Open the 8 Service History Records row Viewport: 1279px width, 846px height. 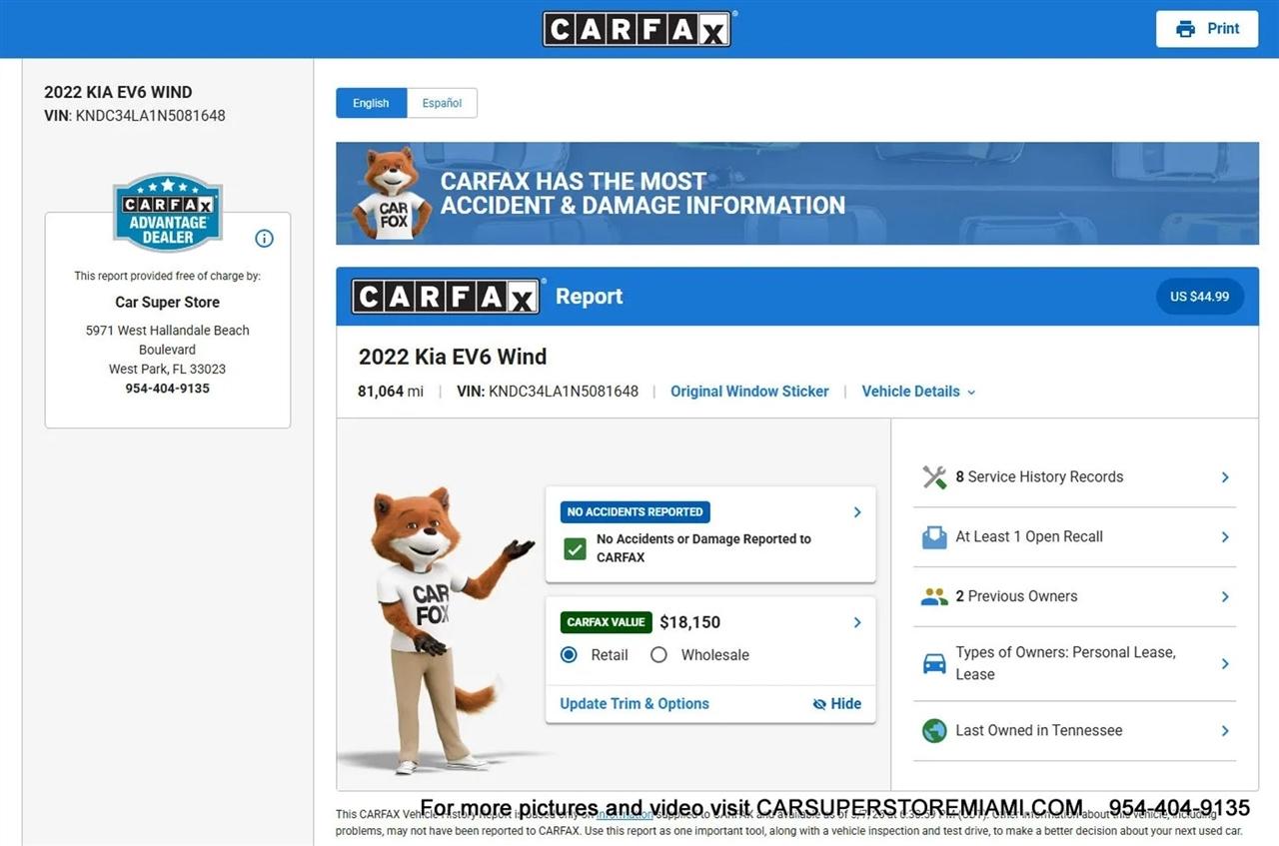tap(1075, 477)
